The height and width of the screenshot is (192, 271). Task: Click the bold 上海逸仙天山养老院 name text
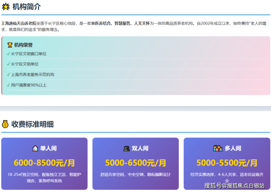(x=19, y=23)
